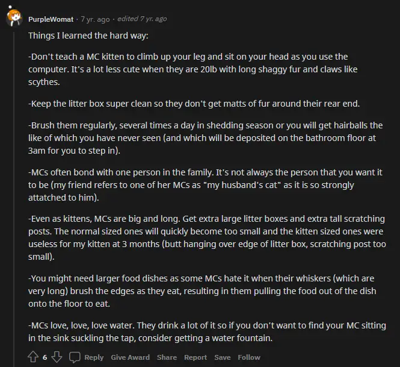Screen dimensions: 400x367
Task: Click the paragraph about keeping litter box clean
Action: click(194, 104)
